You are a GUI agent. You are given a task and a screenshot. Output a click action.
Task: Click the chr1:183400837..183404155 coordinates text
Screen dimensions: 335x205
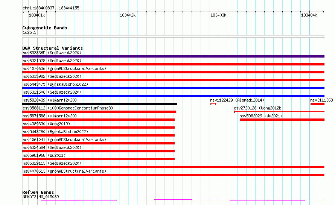pos(51,8)
